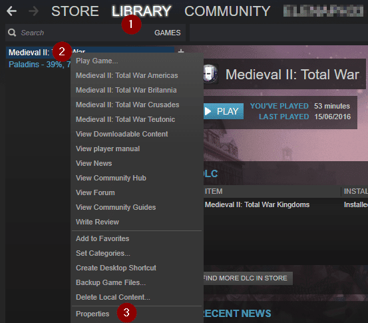
Task: Click the search magnifier icon
Action: pos(12,33)
